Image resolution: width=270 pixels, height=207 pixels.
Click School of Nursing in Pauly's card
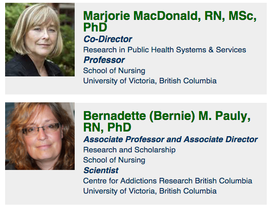coord(114,160)
